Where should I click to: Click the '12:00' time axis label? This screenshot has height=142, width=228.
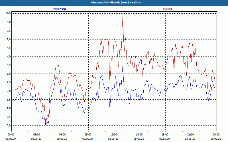coord(114,135)
